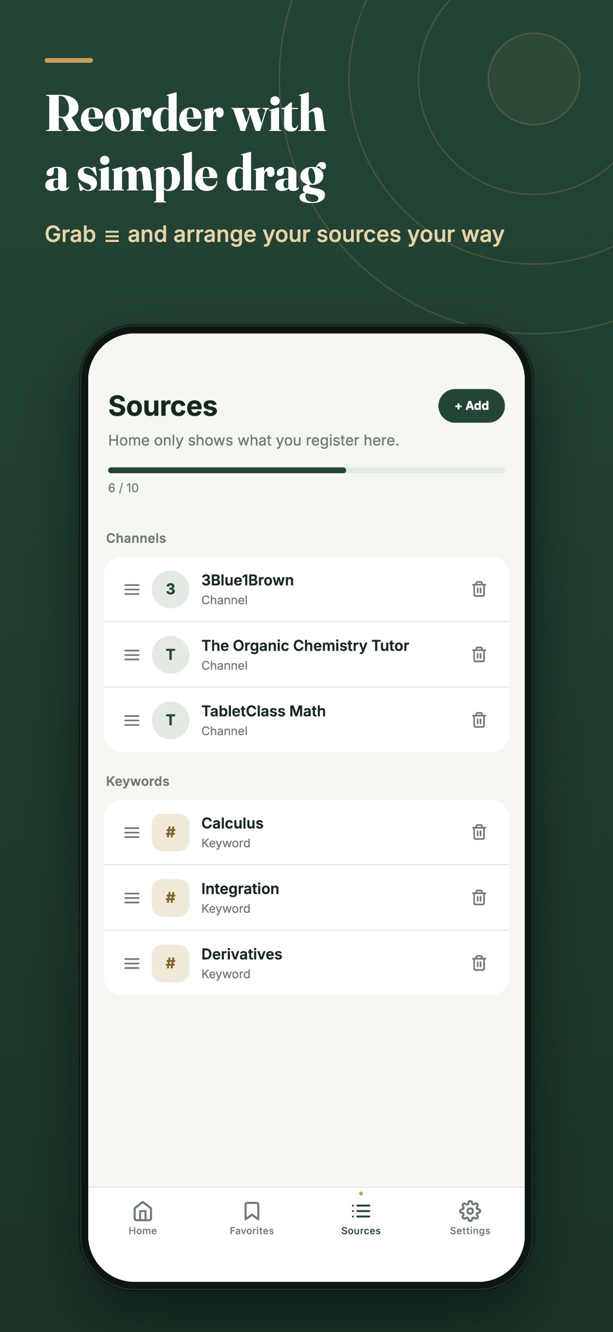This screenshot has height=1332, width=613.
Task: Select The Organic Chemistry Tutor name
Action: (305, 646)
